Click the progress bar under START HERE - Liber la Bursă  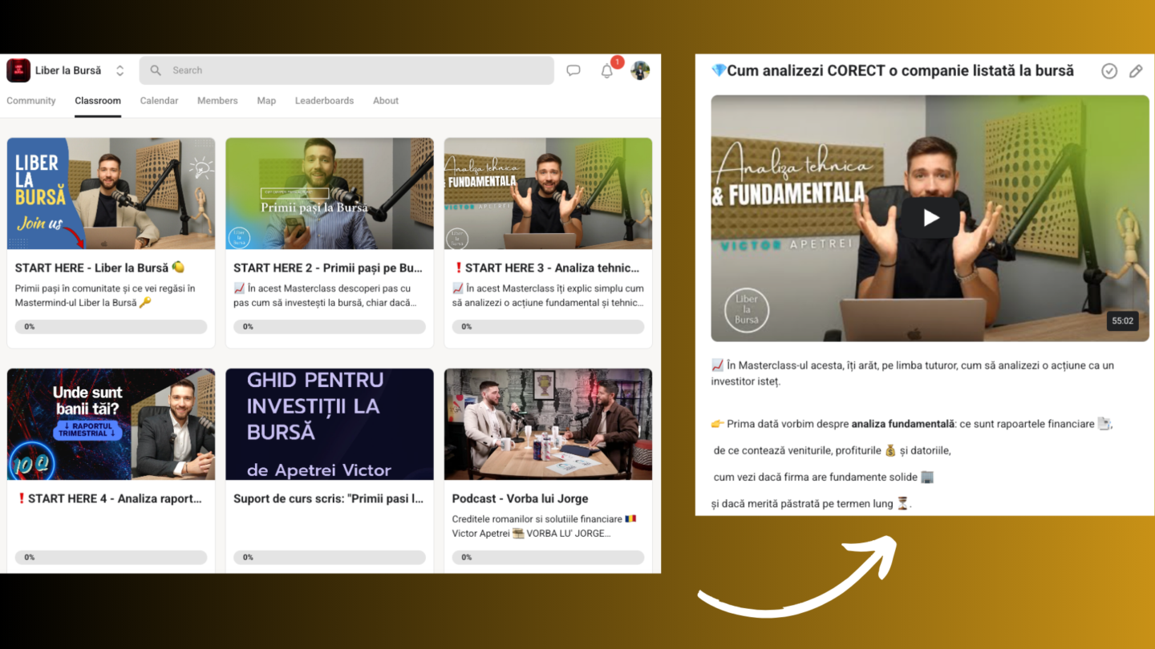(111, 327)
